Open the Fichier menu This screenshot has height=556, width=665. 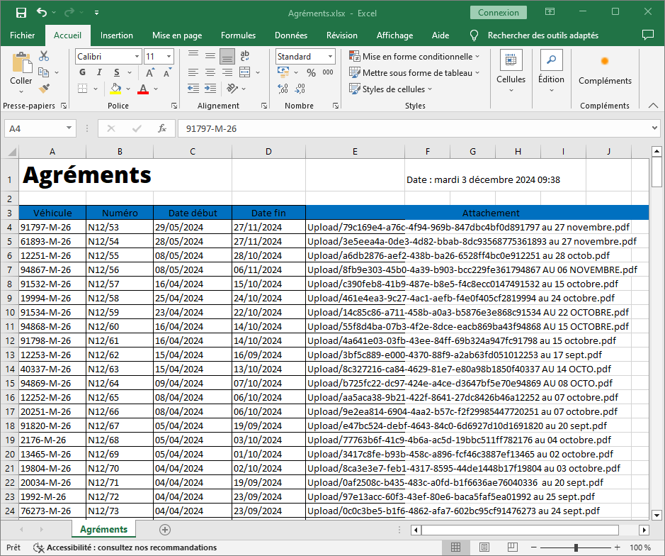23,35
